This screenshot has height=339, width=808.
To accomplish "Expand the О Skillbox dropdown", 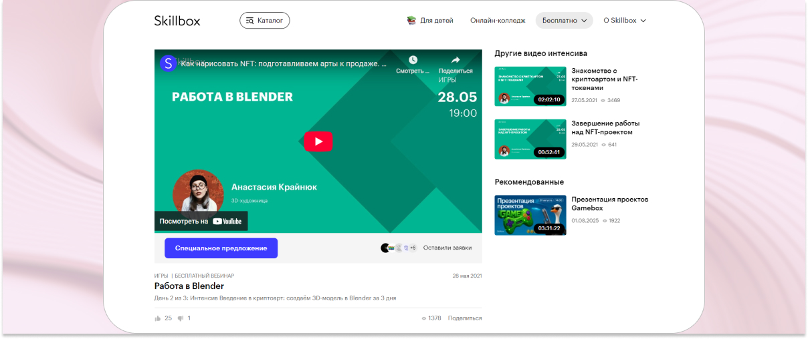I will coord(624,21).
